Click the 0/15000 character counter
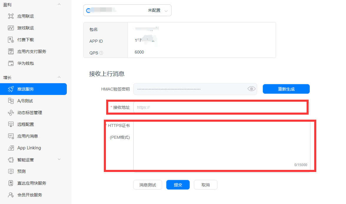Image resolution: width=346 pixels, height=204 pixels. click(301, 165)
